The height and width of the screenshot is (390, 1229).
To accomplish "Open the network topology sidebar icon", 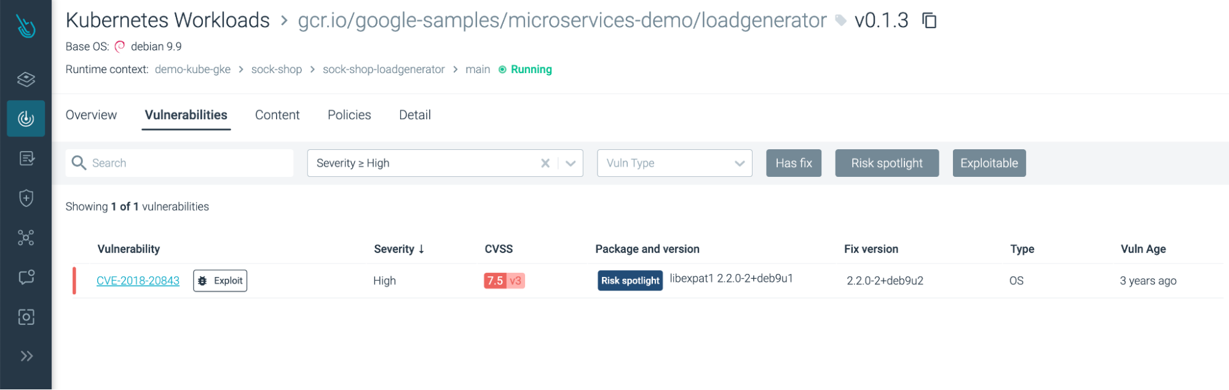I will pyautogui.click(x=26, y=238).
